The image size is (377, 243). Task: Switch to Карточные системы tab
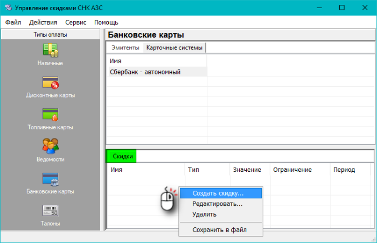coord(174,48)
